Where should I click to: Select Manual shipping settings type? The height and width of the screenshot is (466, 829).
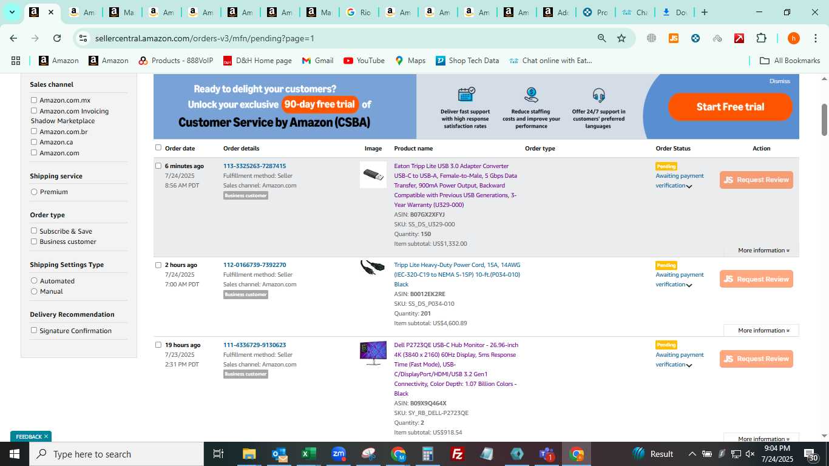[34, 291]
